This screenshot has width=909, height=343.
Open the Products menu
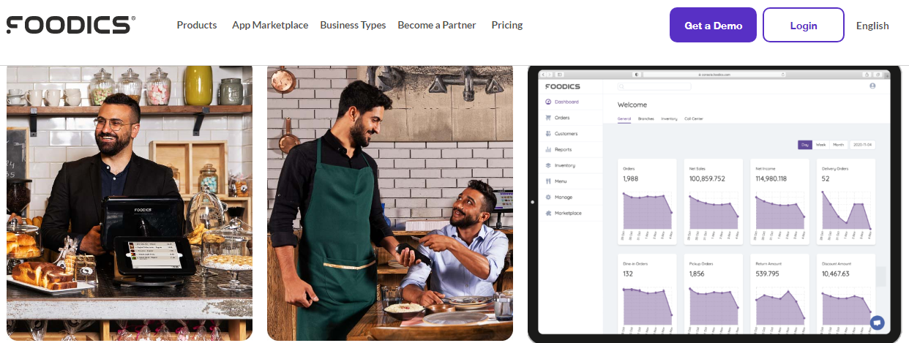197,25
